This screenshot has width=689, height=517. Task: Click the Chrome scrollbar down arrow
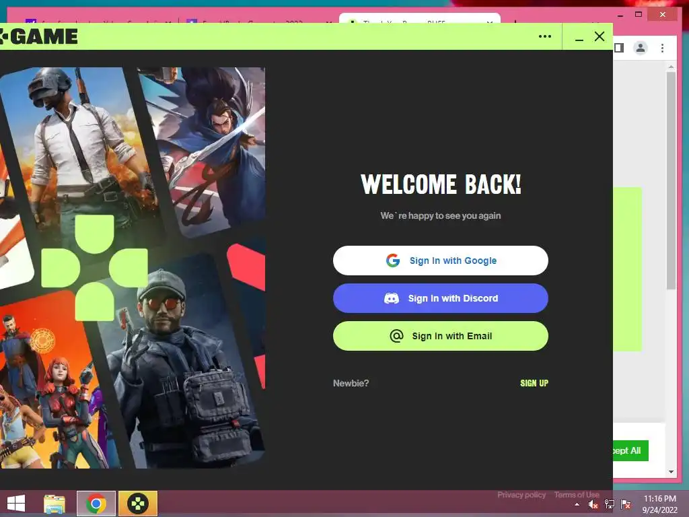[x=671, y=472]
